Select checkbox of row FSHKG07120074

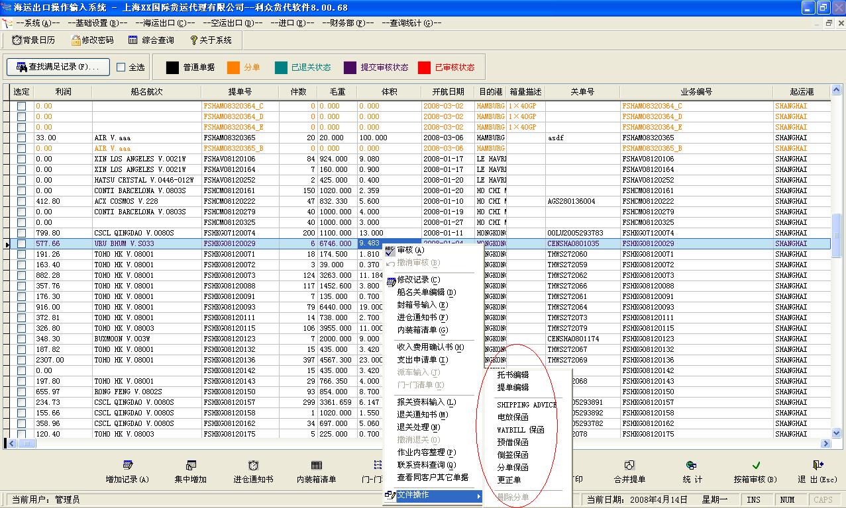tap(21, 233)
